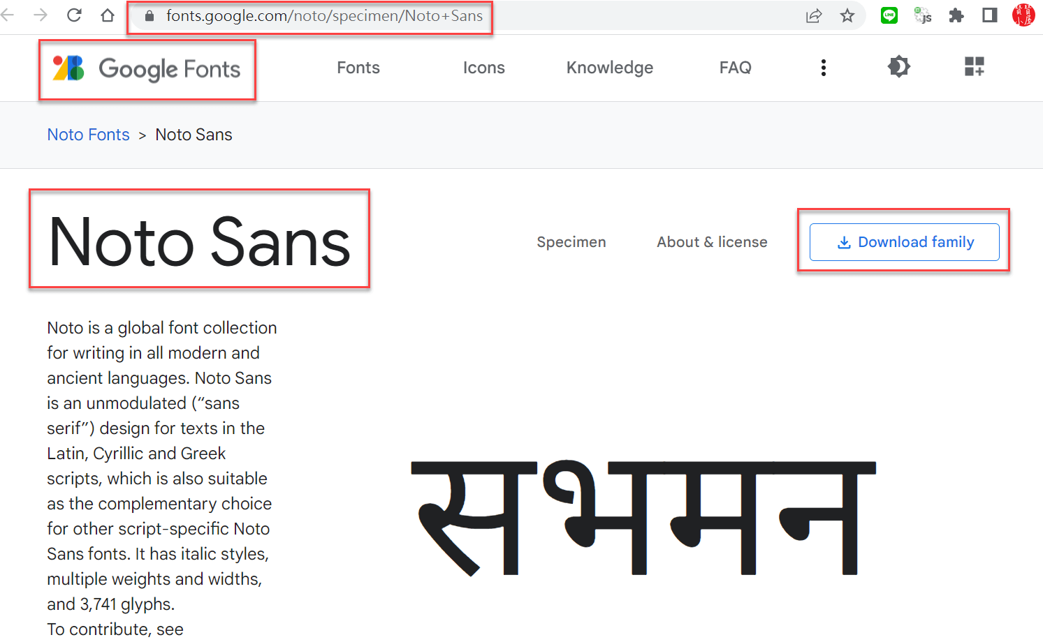Screen dimensions: 1043x642
Task: Open the Extensions puzzle piece menu
Action: click(x=956, y=15)
